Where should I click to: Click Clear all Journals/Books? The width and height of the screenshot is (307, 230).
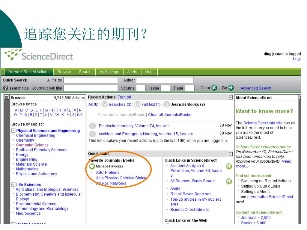click(170, 115)
